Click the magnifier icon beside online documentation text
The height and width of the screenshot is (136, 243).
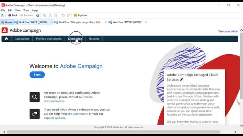[35, 97]
